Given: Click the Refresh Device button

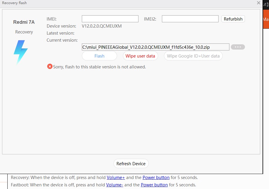Looking at the screenshot, I should coord(131,164).
